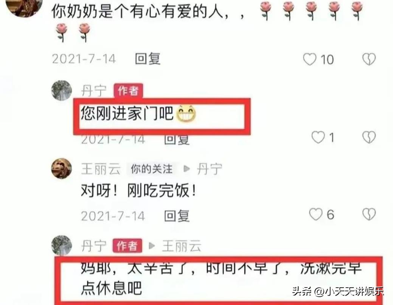Dislike the rose emoji comment

click(x=369, y=59)
